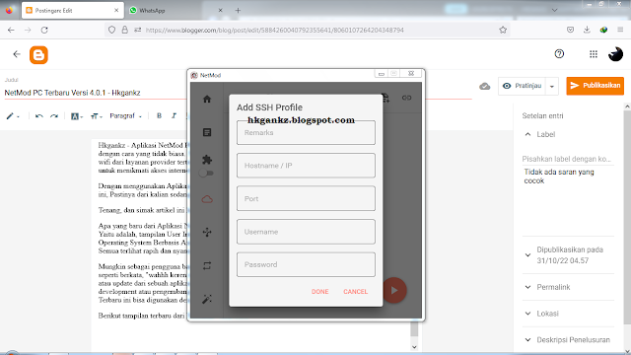
Task: Open the Firefox hamburger menu
Action: point(620,30)
